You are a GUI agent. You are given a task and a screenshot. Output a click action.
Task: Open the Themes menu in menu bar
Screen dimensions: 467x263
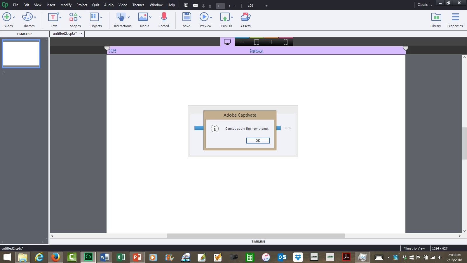pos(138,5)
